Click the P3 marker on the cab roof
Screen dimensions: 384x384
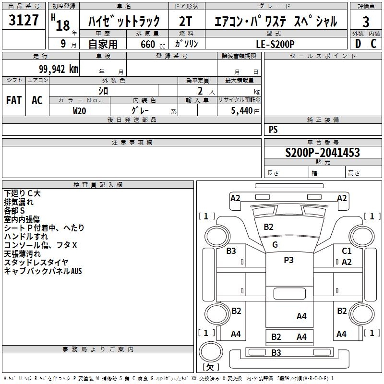(x=288, y=260)
